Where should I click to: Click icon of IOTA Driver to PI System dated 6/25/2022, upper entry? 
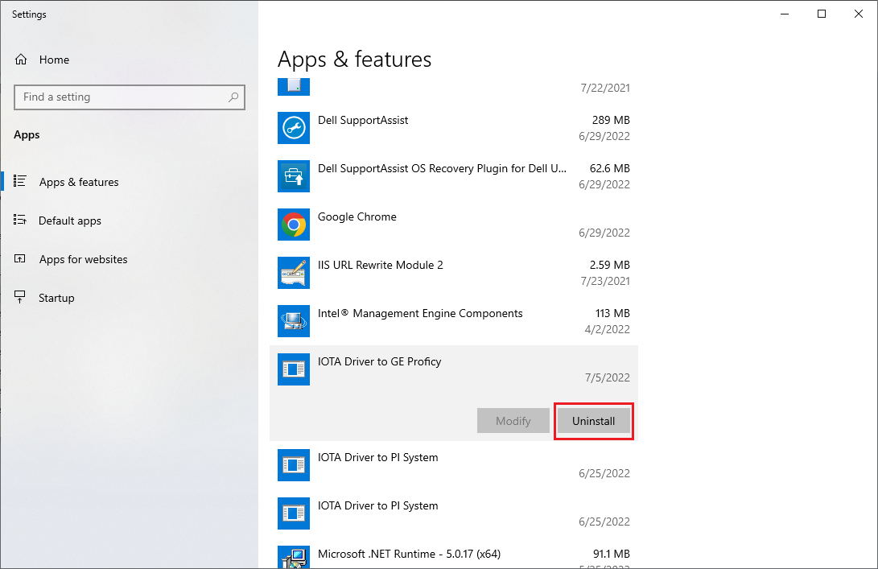tap(294, 465)
